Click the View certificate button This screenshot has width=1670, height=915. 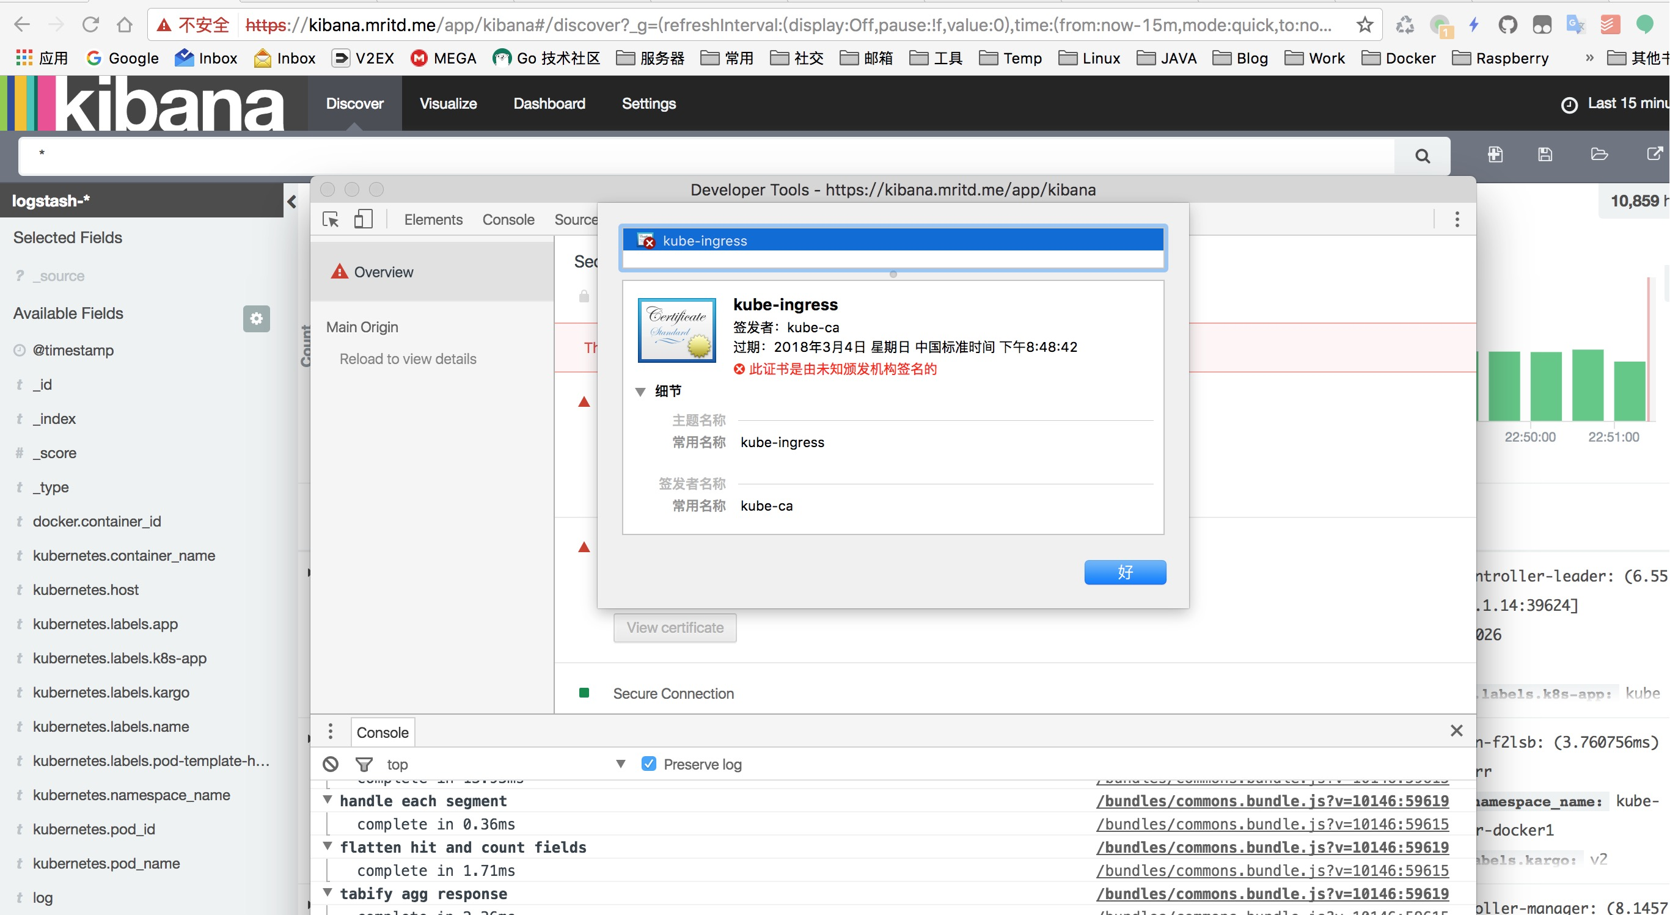point(675,627)
